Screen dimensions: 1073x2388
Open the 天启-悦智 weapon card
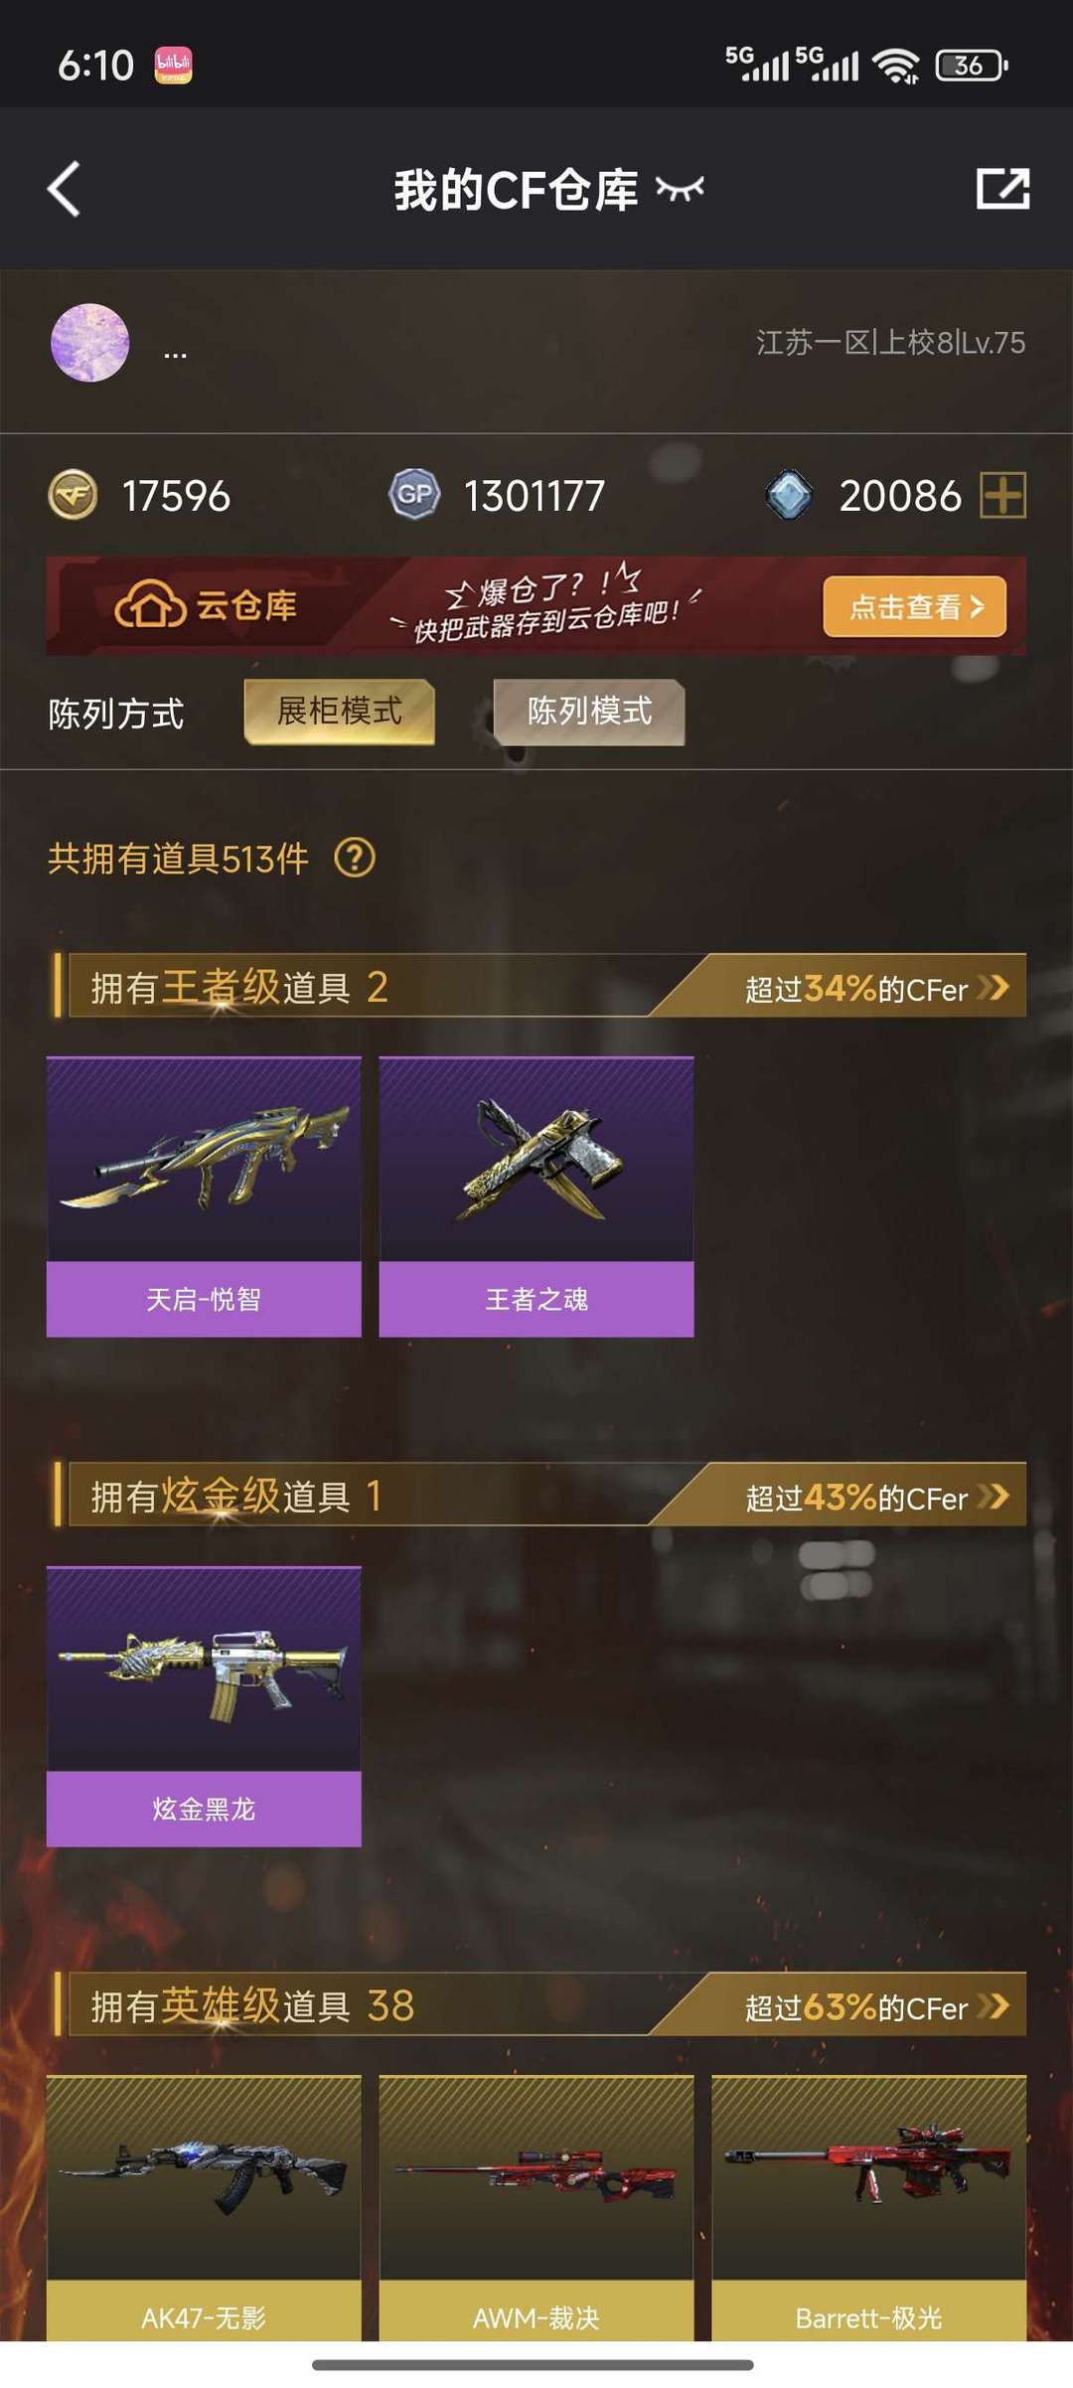pyautogui.click(x=204, y=1196)
